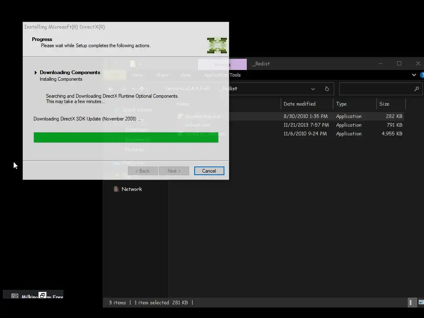
Task: Click the green download progress bar
Action: [x=126, y=137]
